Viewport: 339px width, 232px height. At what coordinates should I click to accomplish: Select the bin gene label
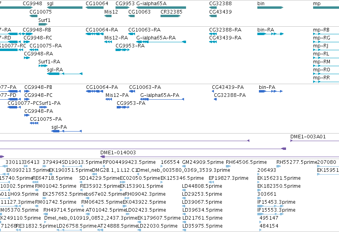click(x=261, y=4)
